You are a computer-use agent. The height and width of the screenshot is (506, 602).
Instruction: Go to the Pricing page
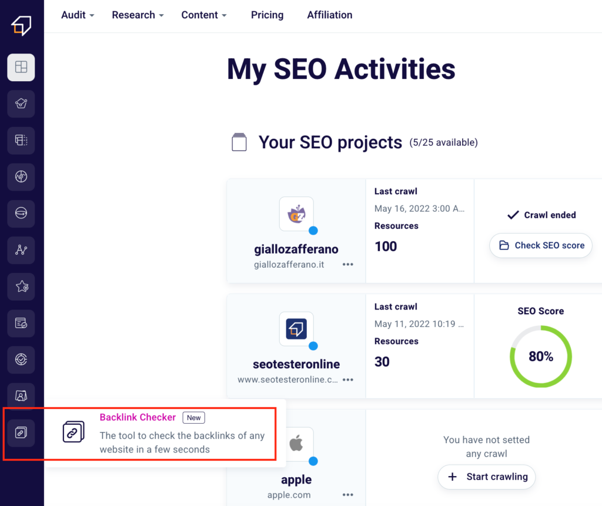(267, 15)
